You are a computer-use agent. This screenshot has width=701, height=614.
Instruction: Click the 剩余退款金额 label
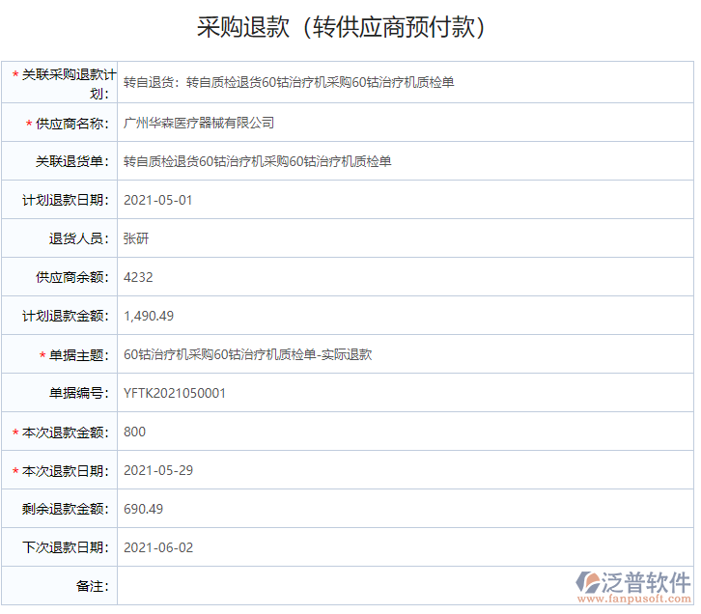tap(66, 509)
